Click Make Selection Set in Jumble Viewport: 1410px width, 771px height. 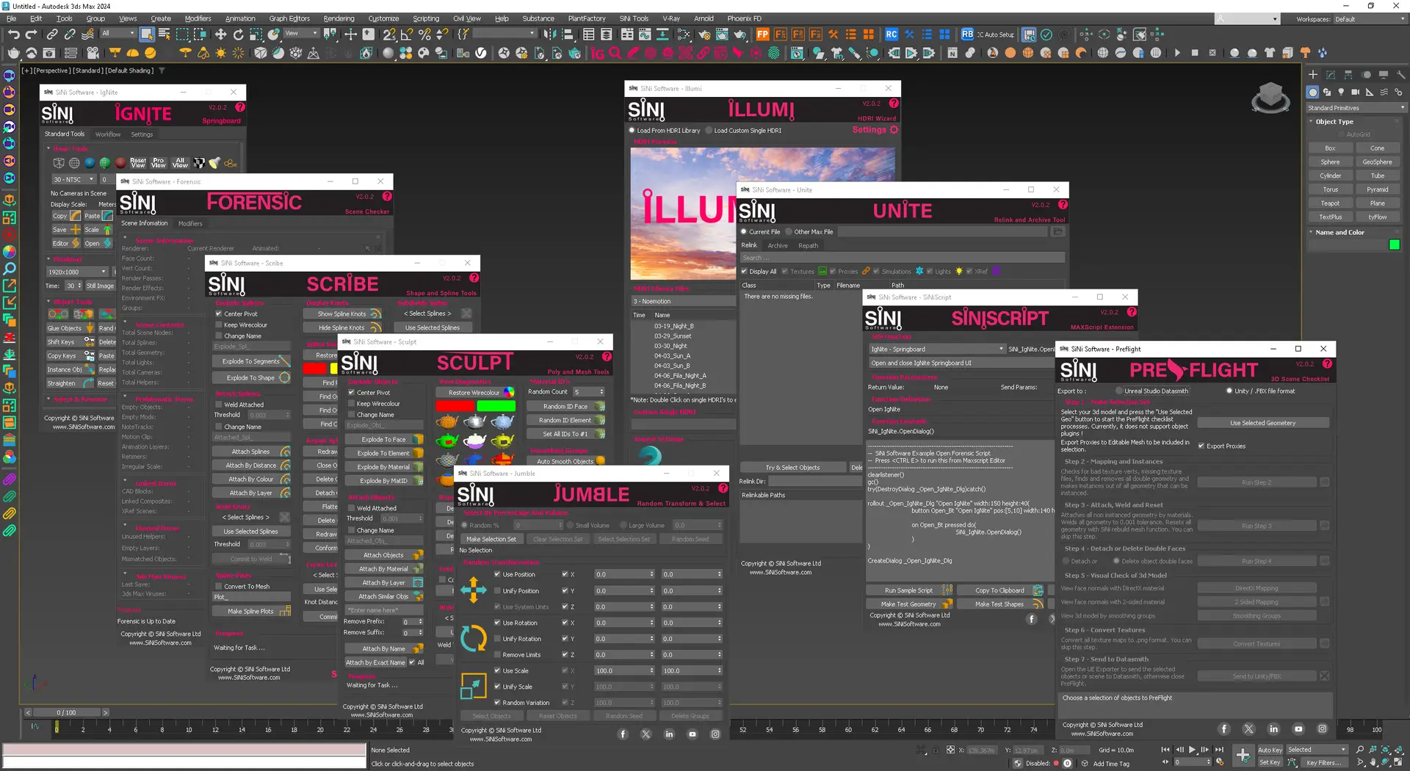(491, 539)
